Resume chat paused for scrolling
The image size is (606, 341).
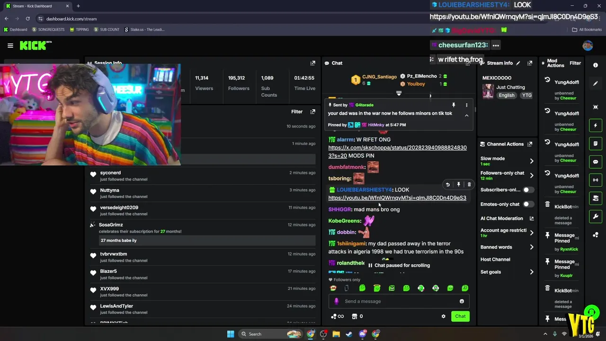[x=399, y=265]
